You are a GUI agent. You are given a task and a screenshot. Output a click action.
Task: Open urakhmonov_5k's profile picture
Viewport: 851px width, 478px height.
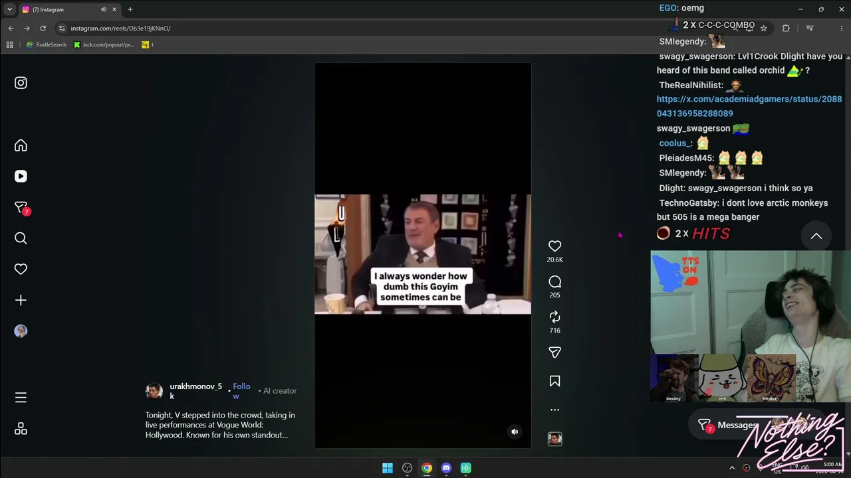[x=154, y=391]
